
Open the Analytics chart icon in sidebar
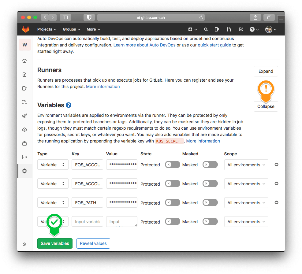point(25,157)
